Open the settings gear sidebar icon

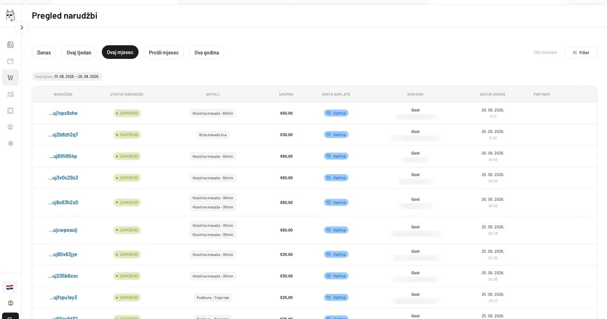click(10, 143)
